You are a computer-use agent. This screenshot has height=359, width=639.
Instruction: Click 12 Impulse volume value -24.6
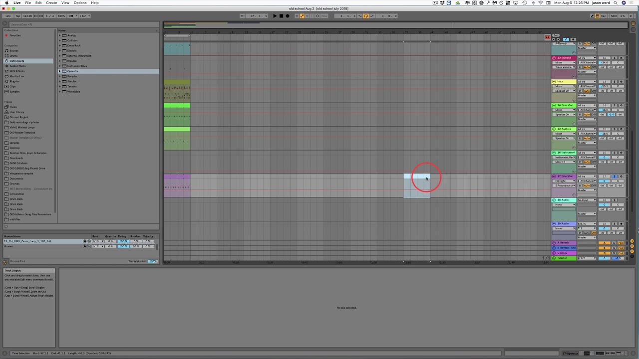pyautogui.click(x=605, y=62)
